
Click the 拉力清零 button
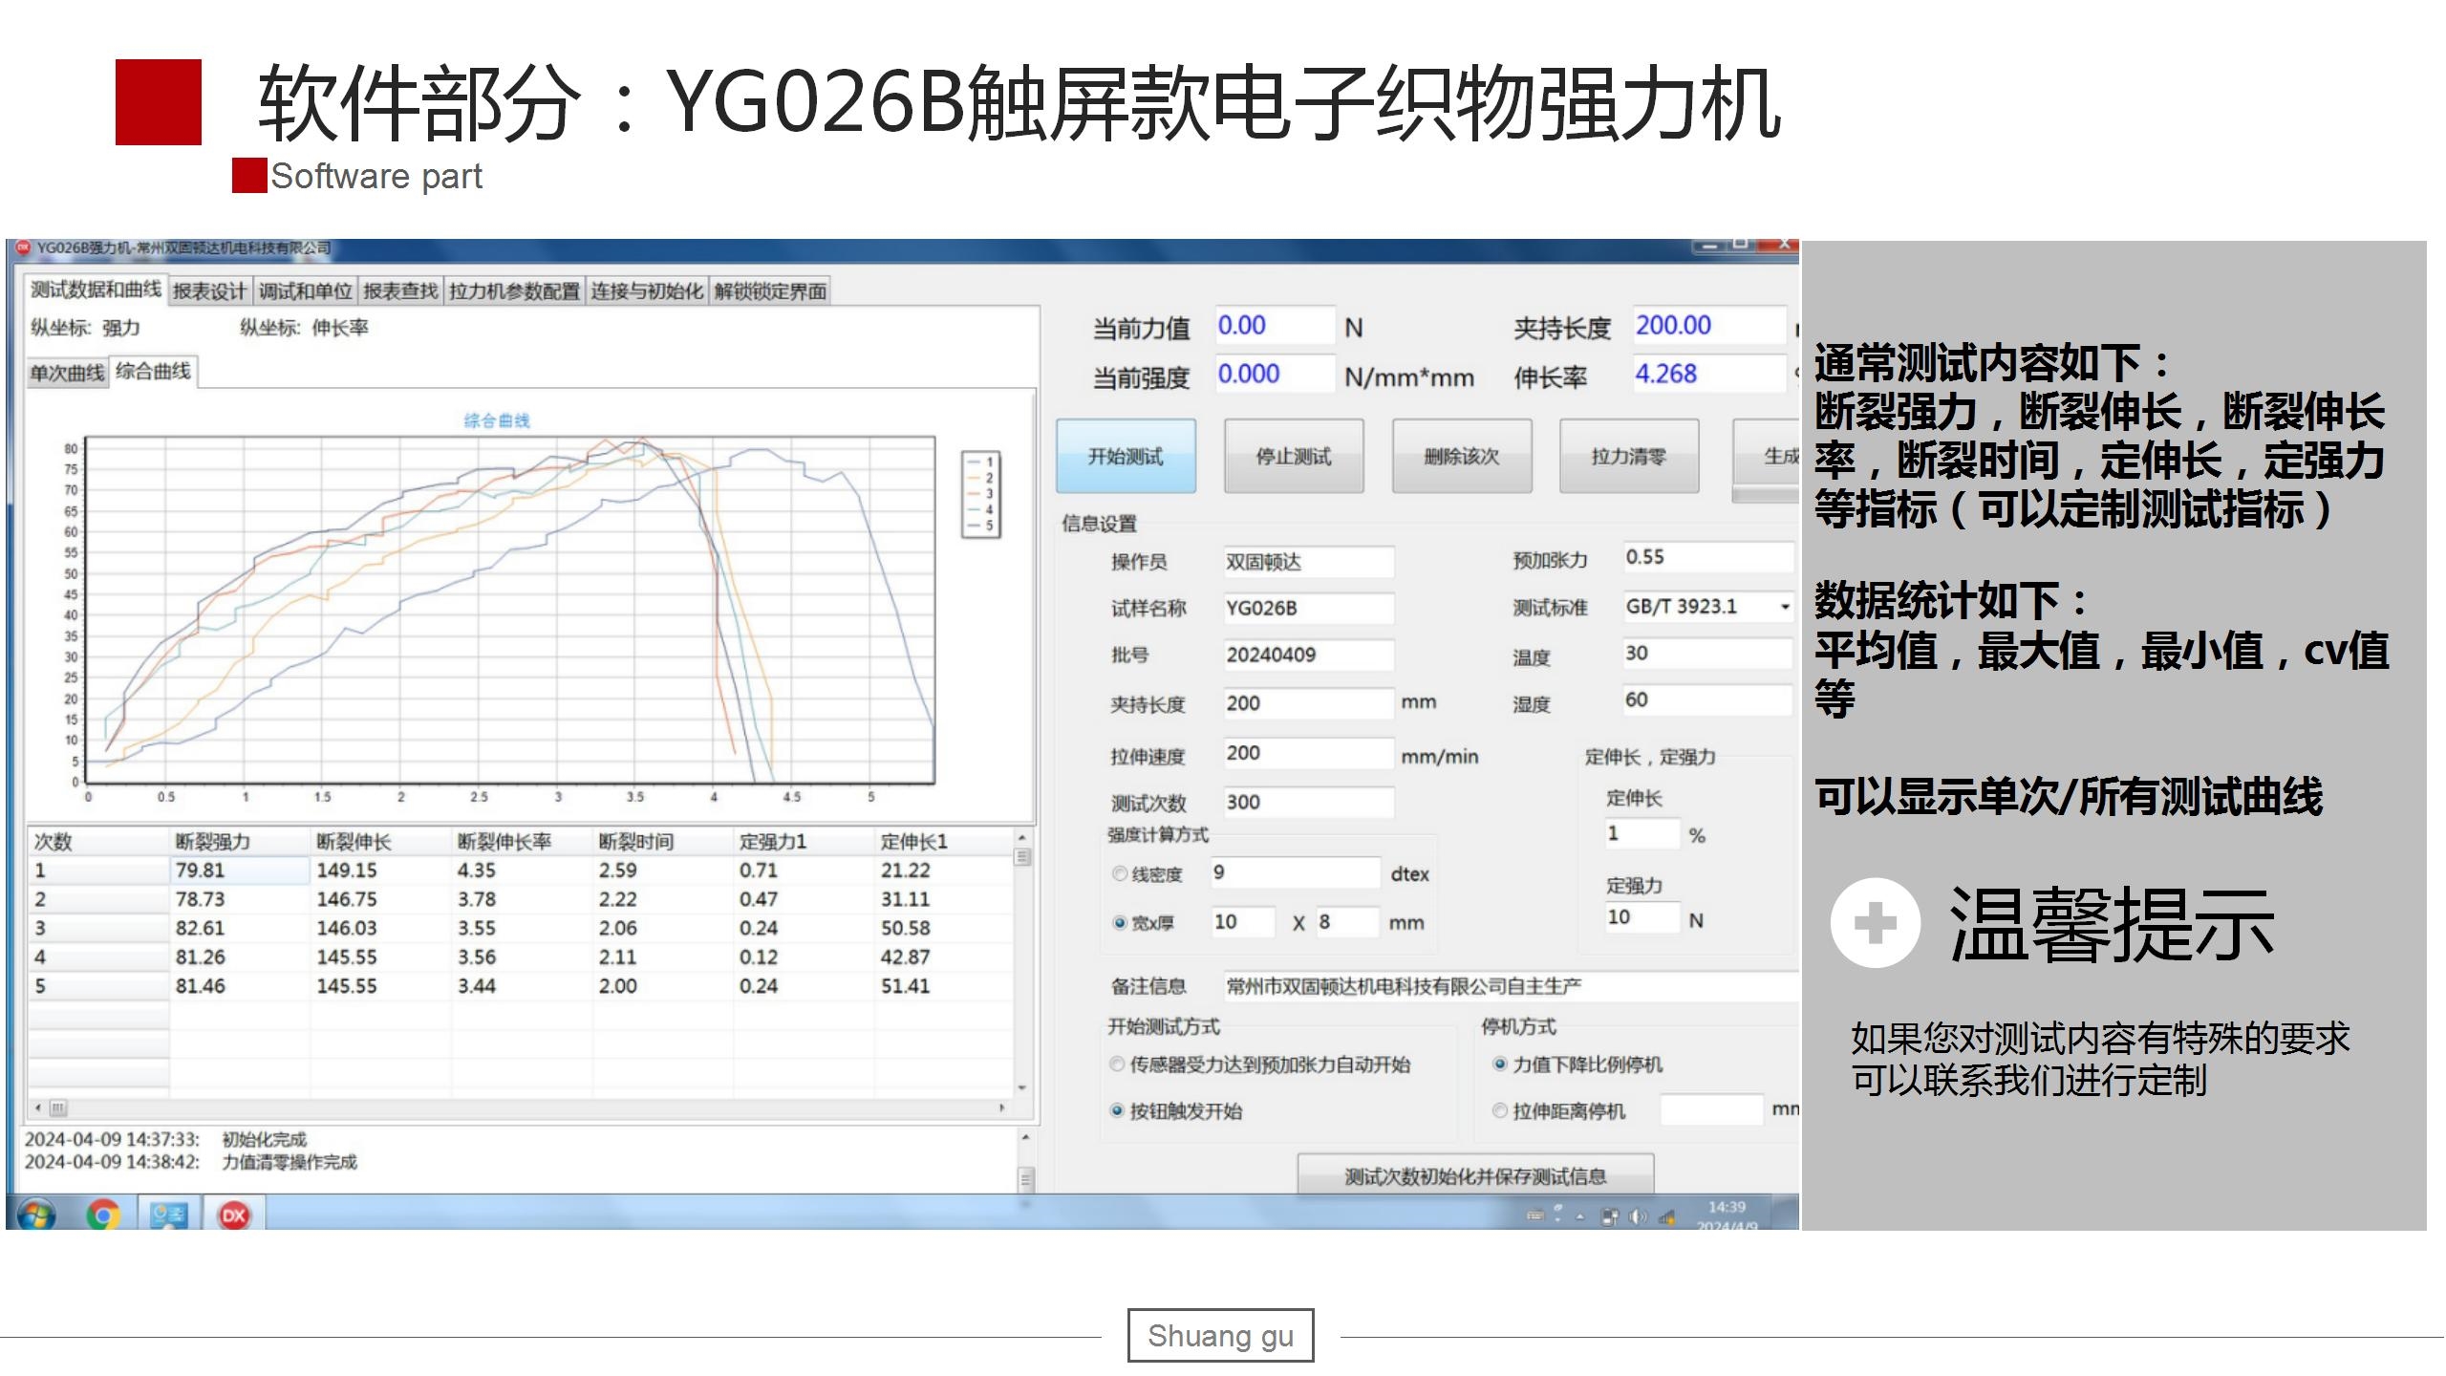click(1628, 457)
